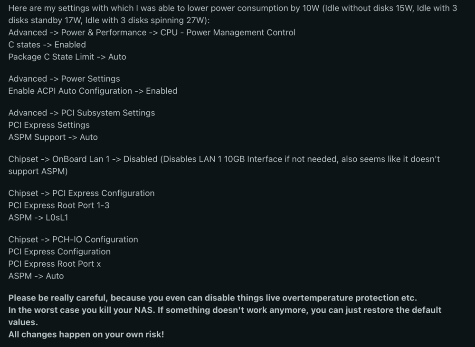
Task: Click 'PCI Express Root Port x' text
Action: [55, 264]
